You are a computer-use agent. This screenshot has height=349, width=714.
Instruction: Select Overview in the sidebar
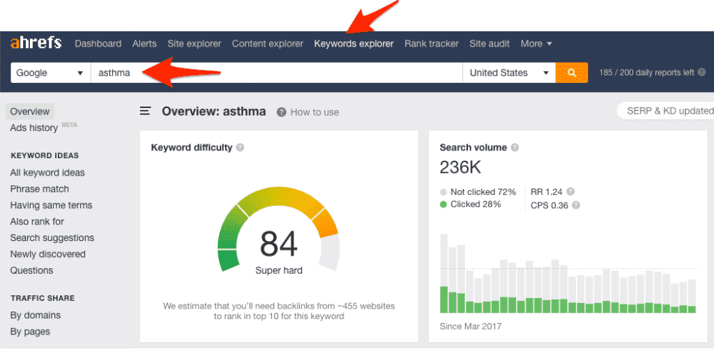click(29, 111)
